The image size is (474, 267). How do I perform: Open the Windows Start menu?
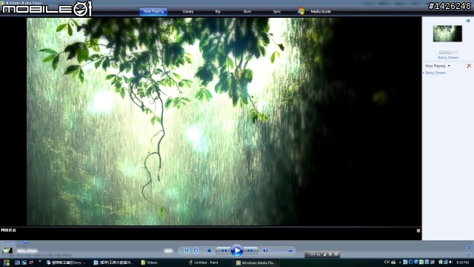point(6,263)
